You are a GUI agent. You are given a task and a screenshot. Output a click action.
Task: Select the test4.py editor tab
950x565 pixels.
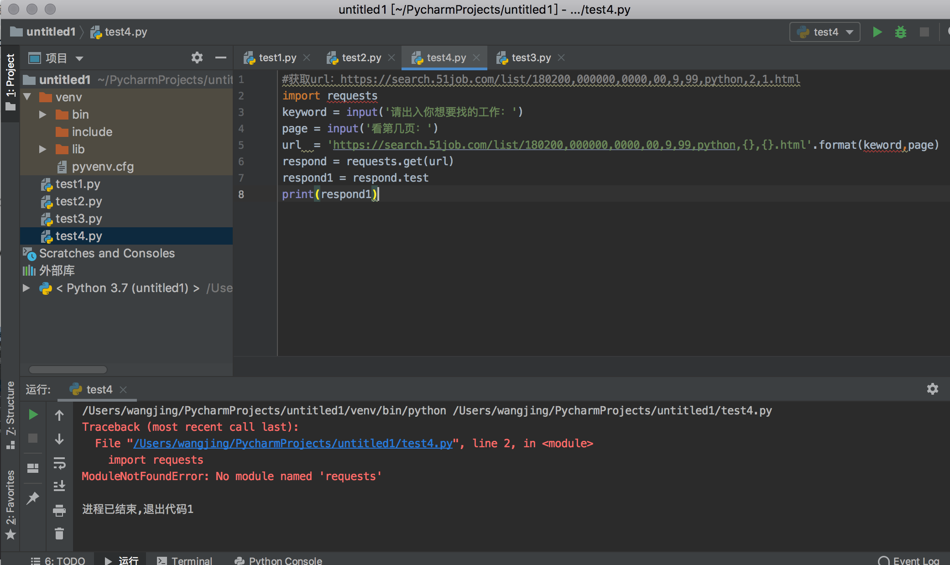point(445,58)
